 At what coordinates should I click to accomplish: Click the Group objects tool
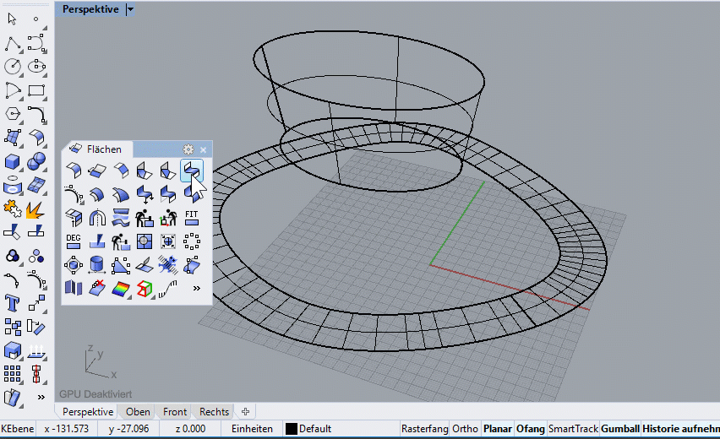click(13, 256)
